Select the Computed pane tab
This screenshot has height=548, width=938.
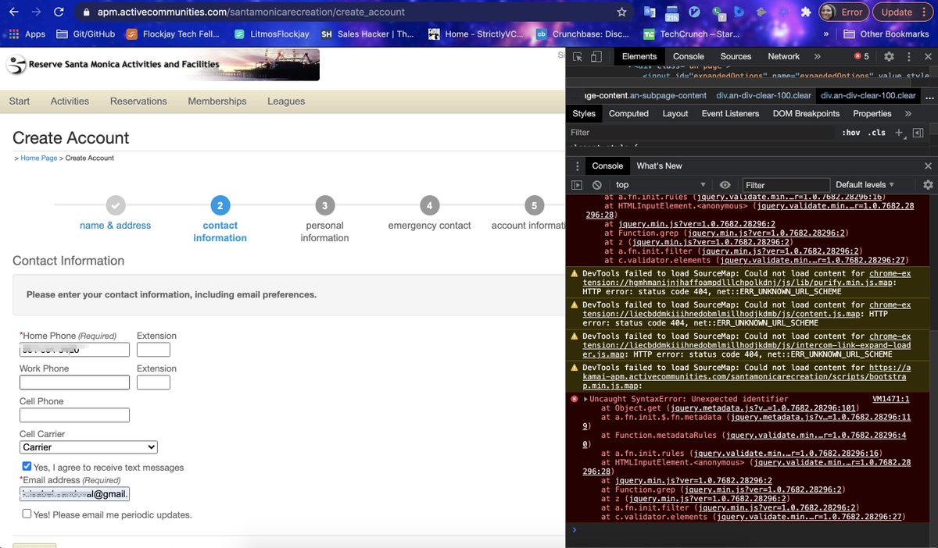click(x=628, y=113)
